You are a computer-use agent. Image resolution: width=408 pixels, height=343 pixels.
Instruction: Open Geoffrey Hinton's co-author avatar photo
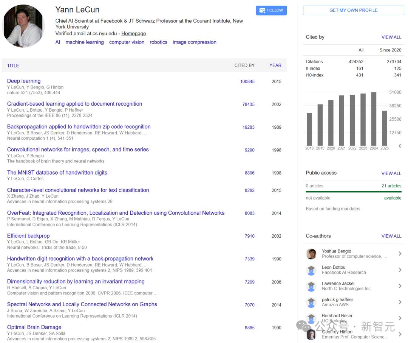(x=311, y=335)
